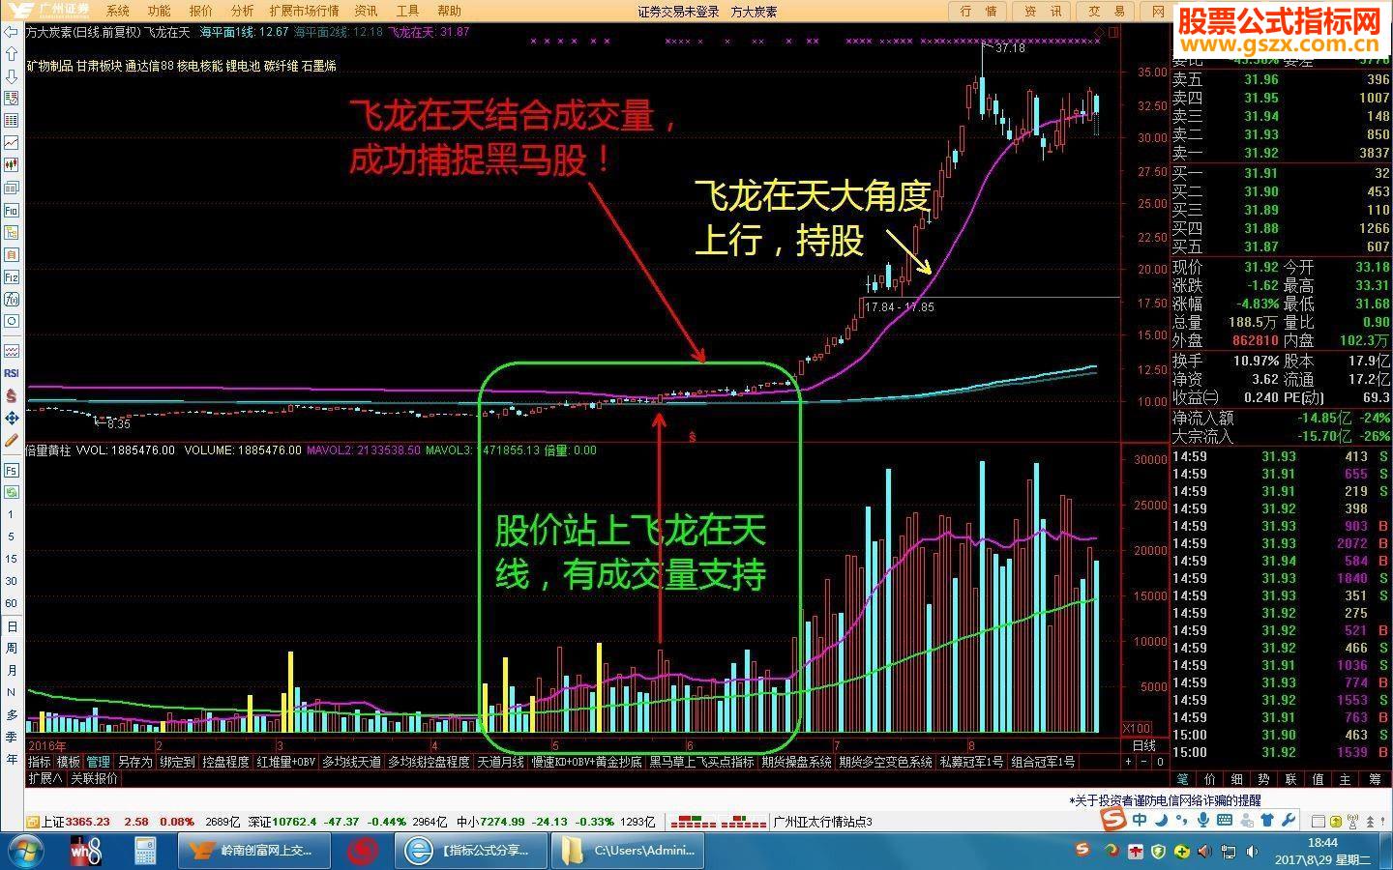
Task: Open the 资讯 menu
Action: tap(366, 11)
